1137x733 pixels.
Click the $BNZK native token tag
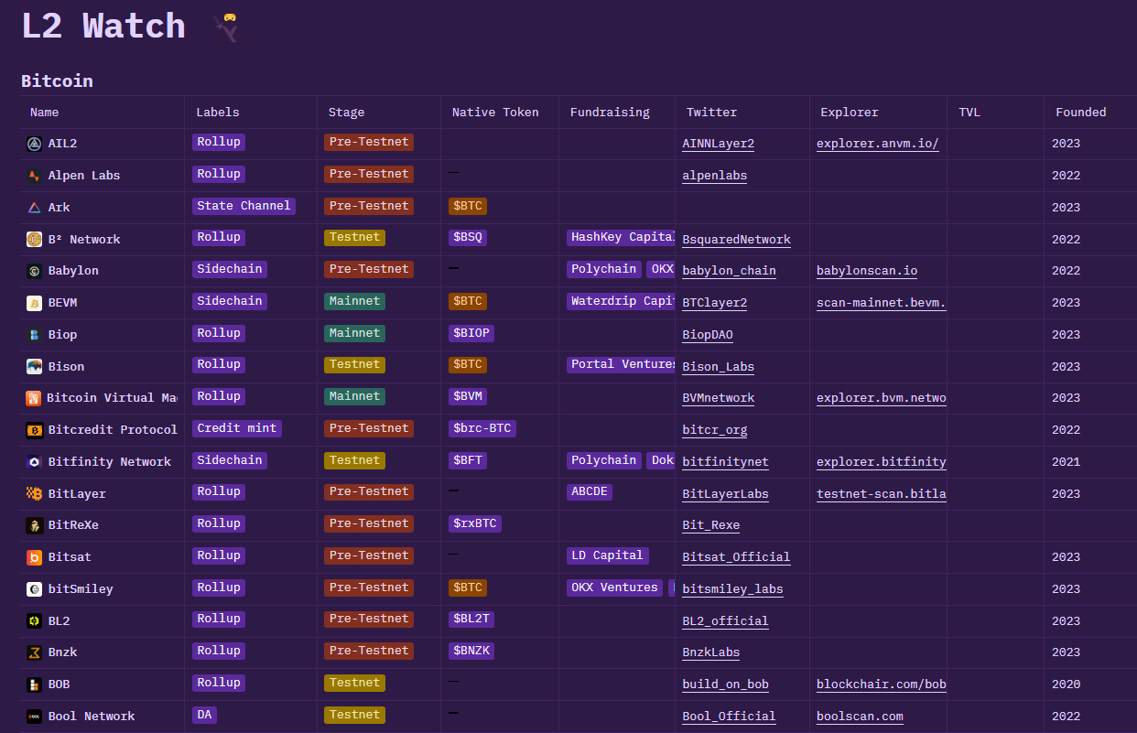[x=471, y=651]
